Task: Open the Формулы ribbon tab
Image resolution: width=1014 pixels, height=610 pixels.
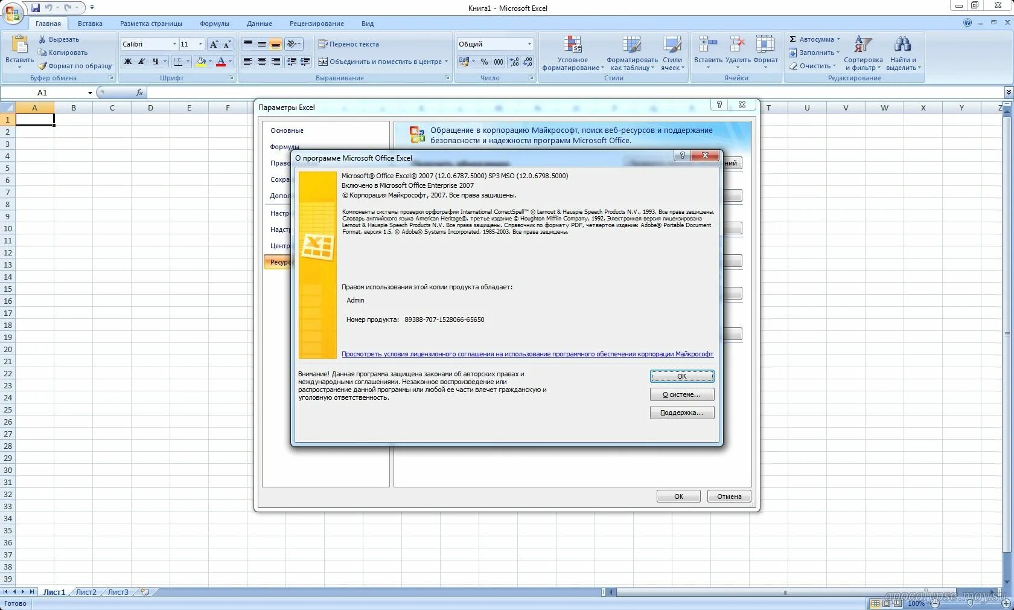Action: (214, 24)
